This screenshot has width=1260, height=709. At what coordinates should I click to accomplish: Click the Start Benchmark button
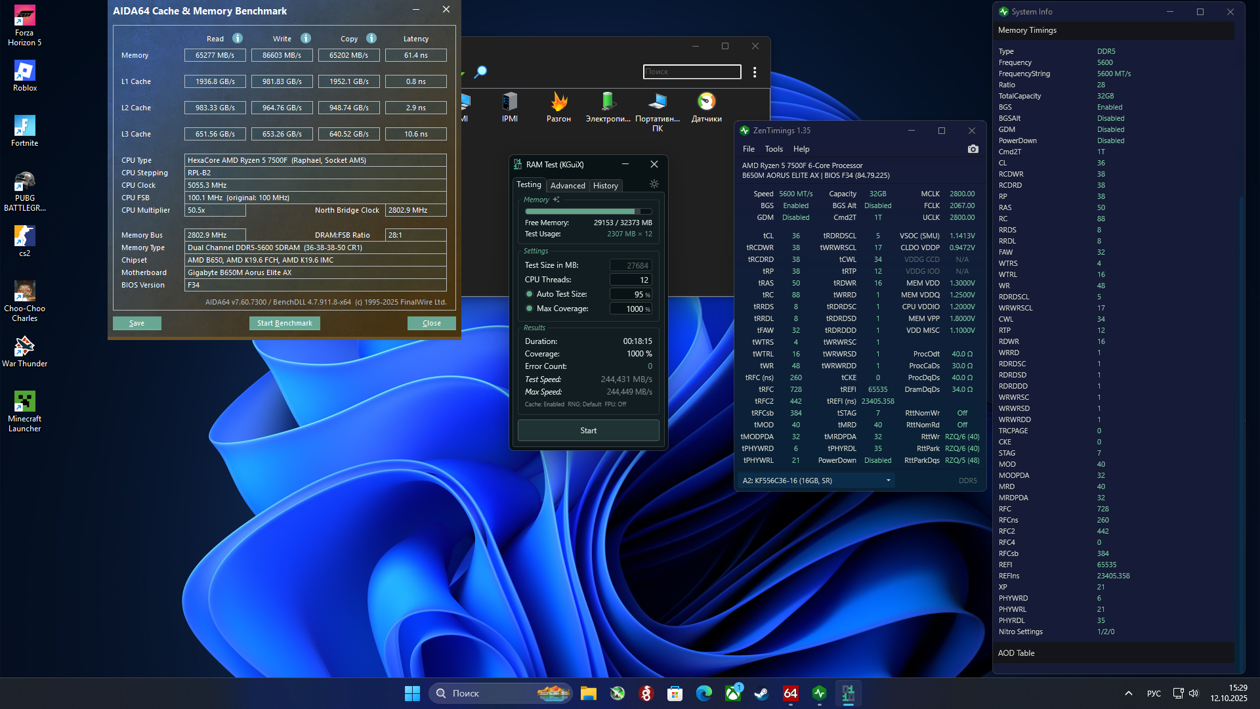click(x=284, y=323)
